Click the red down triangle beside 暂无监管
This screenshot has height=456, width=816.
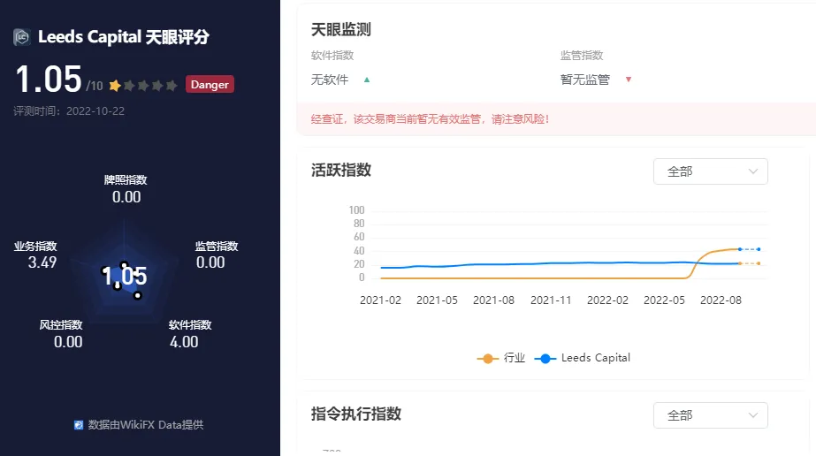[628, 80]
